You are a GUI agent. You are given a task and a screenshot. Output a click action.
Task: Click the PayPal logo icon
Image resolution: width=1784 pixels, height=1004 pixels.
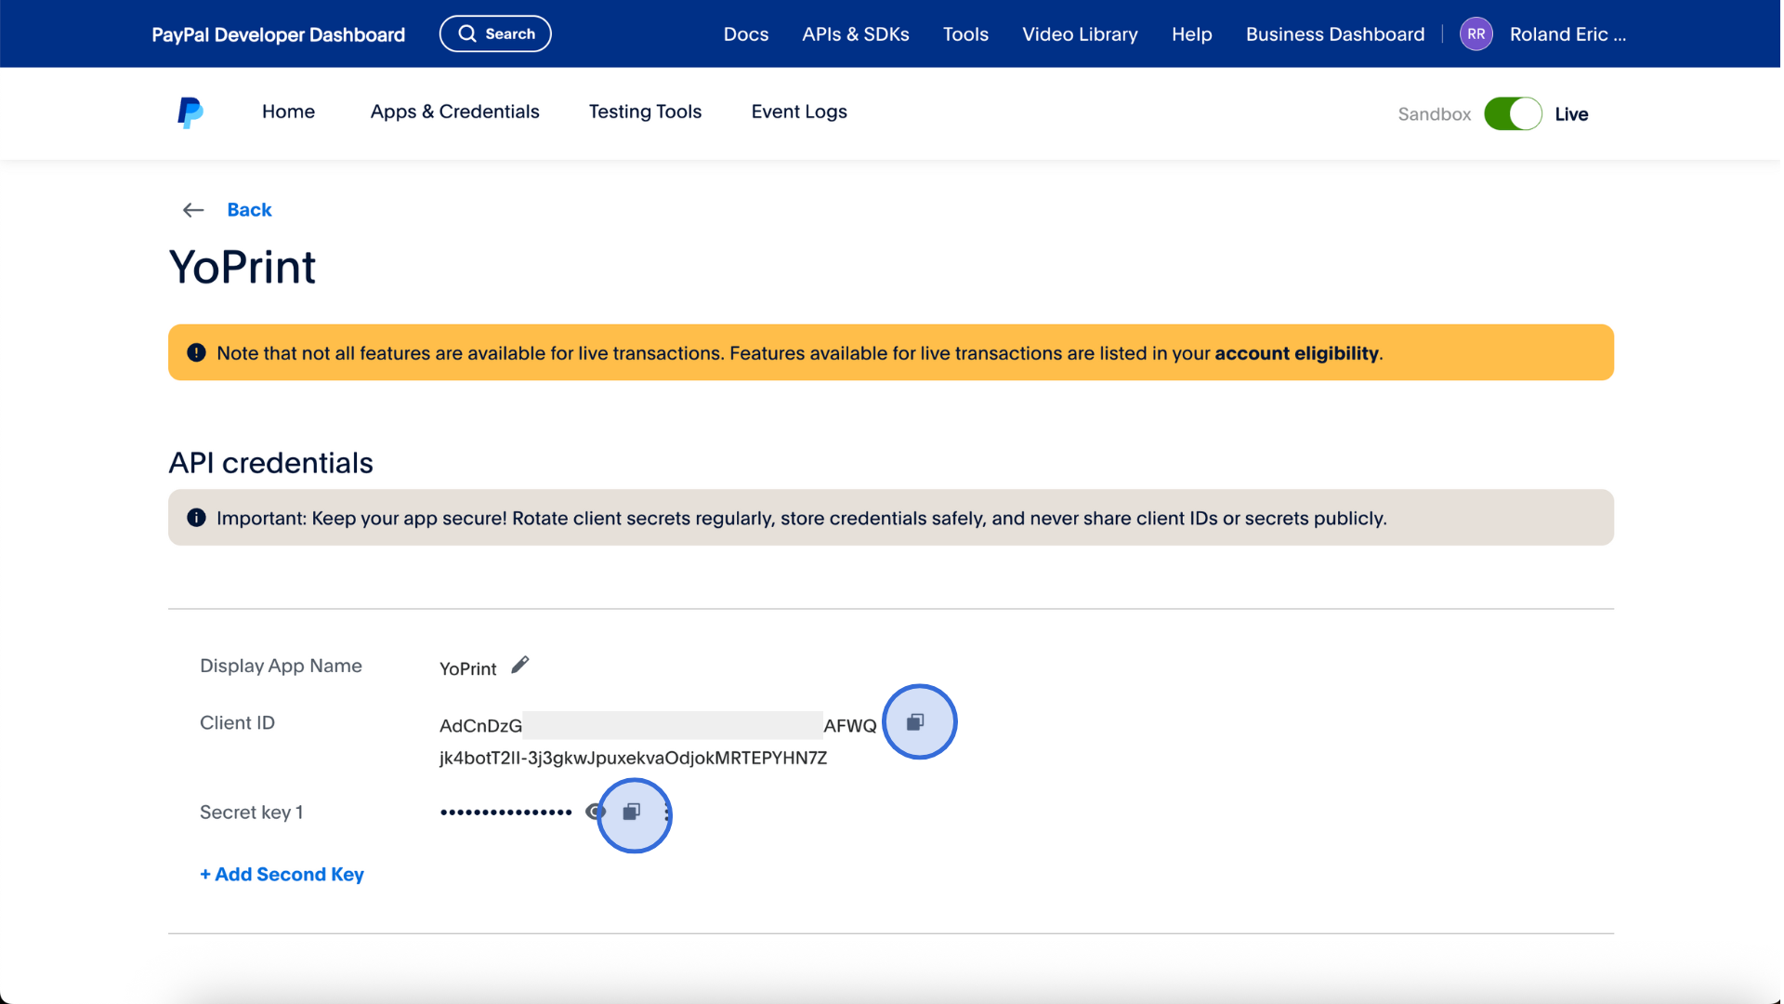point(190,112)
